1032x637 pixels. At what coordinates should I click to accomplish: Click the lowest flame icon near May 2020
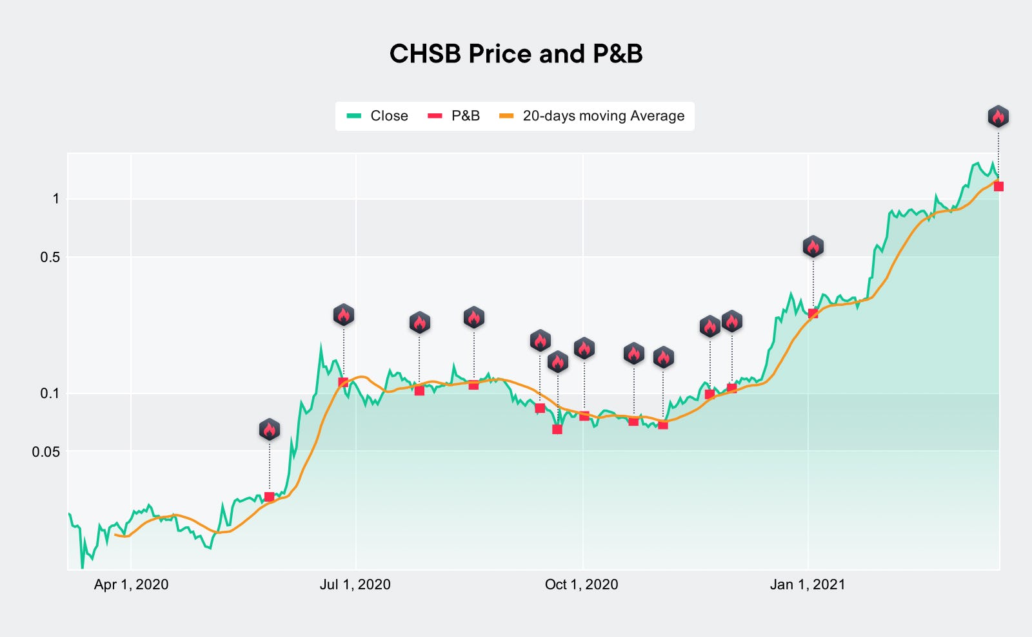point(269,430)
